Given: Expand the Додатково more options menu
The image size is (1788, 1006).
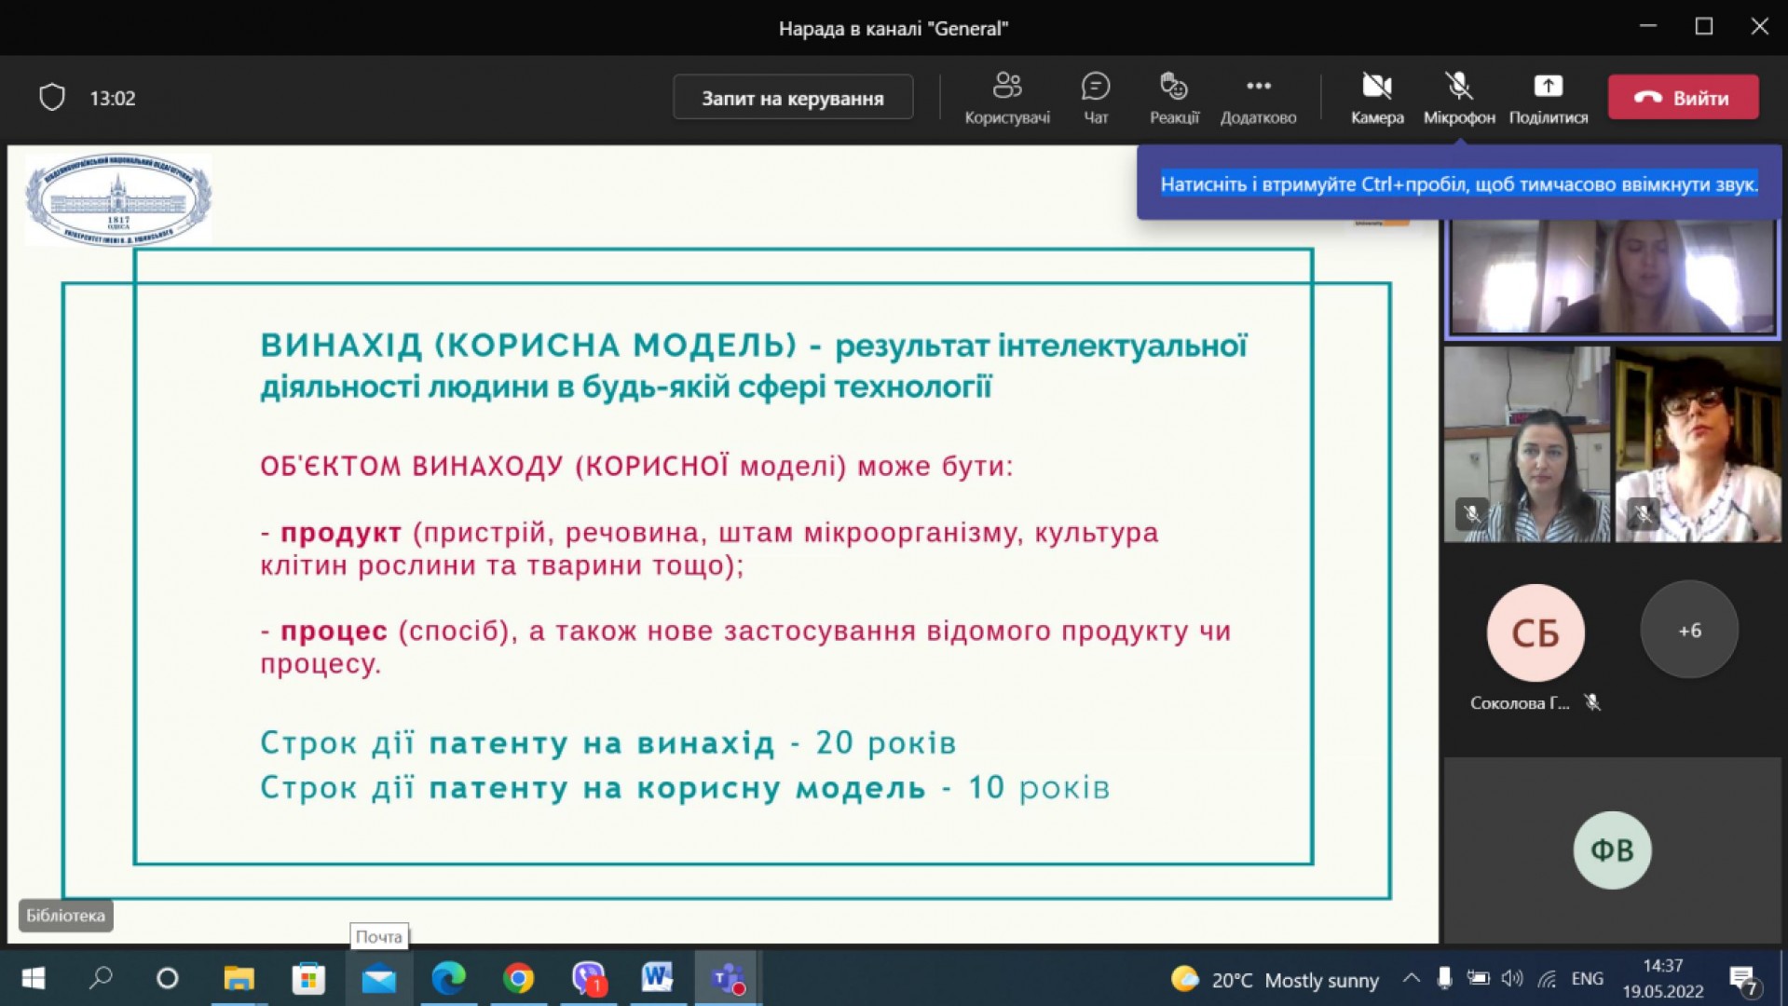Looking at the screenshot, I should tap(1258, 97).
